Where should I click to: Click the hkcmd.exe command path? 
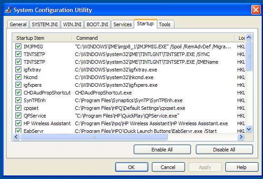coord(114,77)
